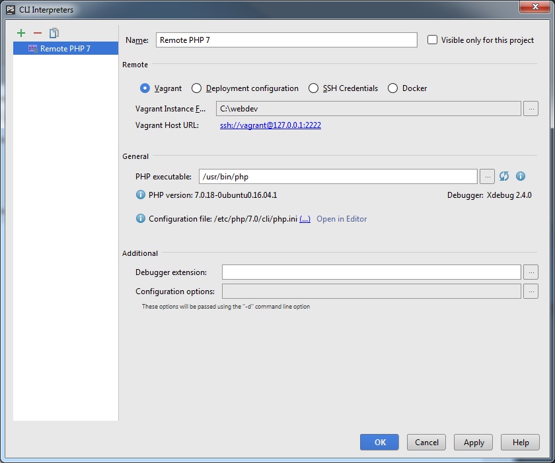555x463 pixels.
Task: Browse for the Vagrant instance folder
Action: (x=531, y=108)
